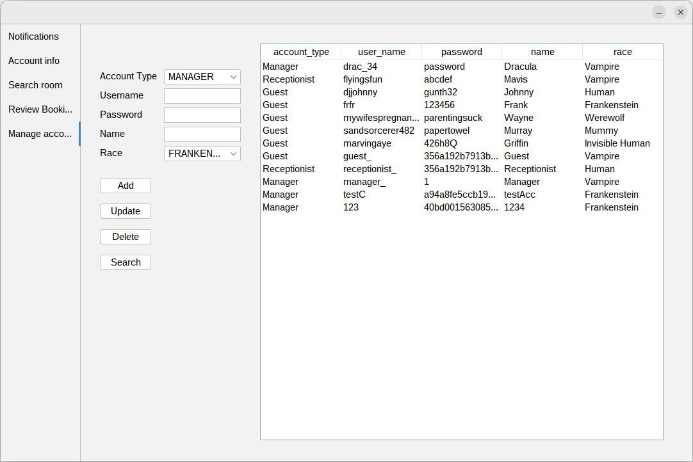The width and height of the screenshot is (693, 462).
Task: Click the Update button
Action: tap(125, 211)
